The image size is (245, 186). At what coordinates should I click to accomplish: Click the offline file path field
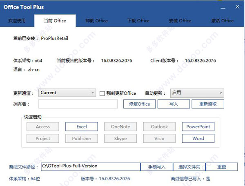click(x=91, y=167)
